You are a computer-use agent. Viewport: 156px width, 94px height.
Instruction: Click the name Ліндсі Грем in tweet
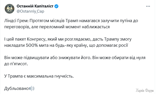pyautogui.click(x=16, y=21)
